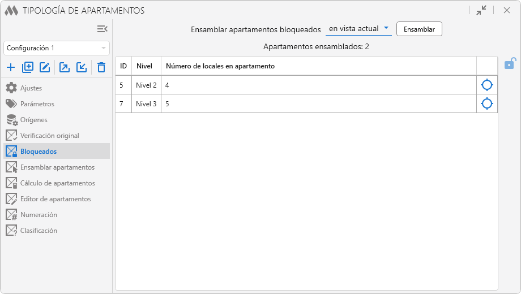
Task: Locate apartment ID 7 with target icon
Action: coord(486,103)
